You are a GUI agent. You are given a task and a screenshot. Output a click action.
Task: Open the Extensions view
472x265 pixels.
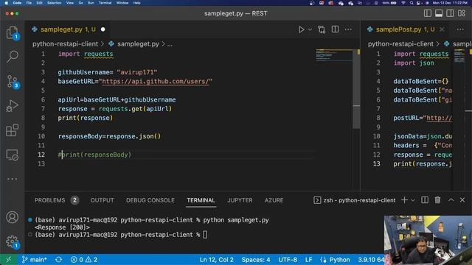(x=12, y=130)
